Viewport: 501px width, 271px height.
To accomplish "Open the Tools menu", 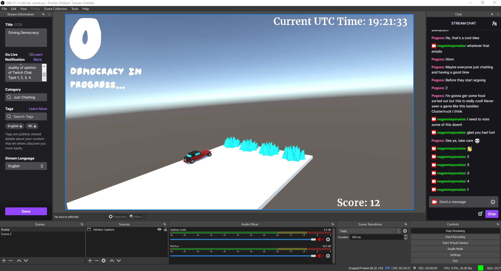I will click(x=75, y=9).
